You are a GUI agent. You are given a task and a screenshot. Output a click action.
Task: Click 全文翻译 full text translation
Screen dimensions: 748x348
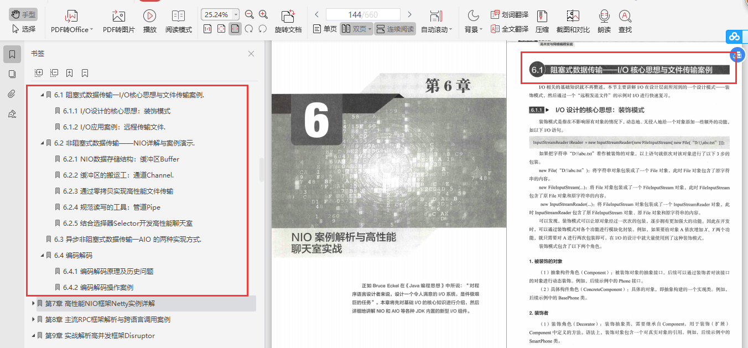(x=509, y=29)
